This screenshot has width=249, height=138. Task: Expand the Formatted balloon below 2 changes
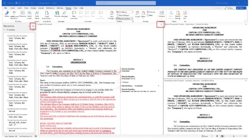(158, 86)
